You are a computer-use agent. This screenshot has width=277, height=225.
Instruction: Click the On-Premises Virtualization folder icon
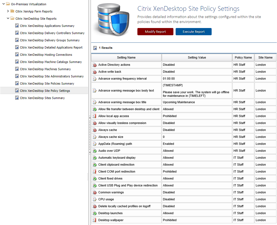pos(8,4)
